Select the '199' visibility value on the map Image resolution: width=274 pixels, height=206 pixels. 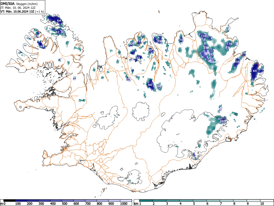coord(160,41)
